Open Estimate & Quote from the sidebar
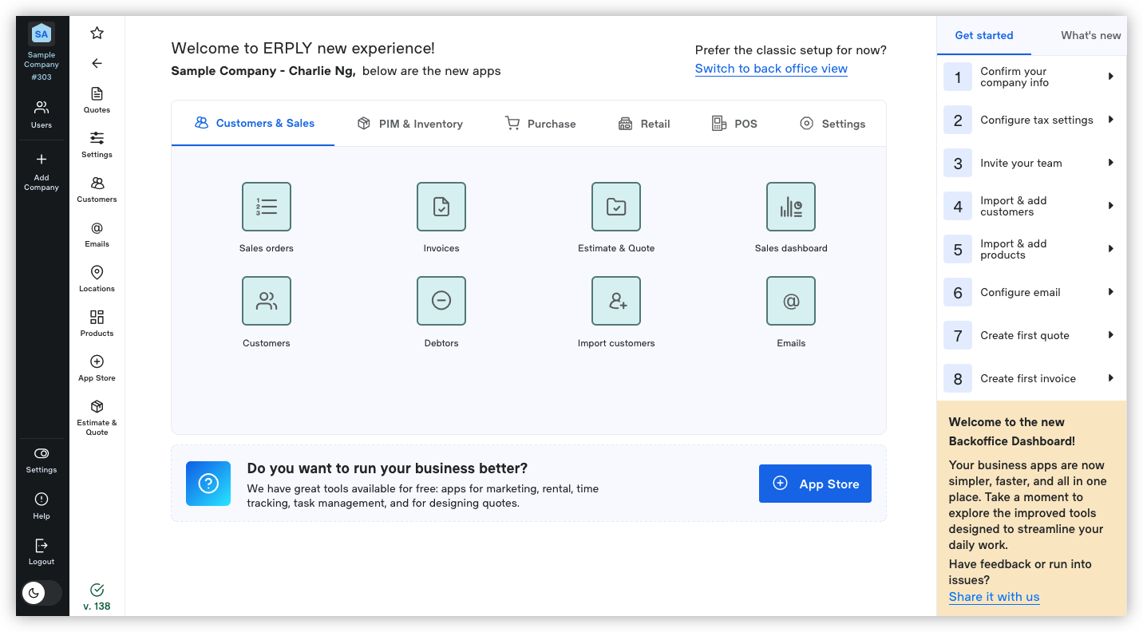The image size is (1143, 632). tap(97, 415)
